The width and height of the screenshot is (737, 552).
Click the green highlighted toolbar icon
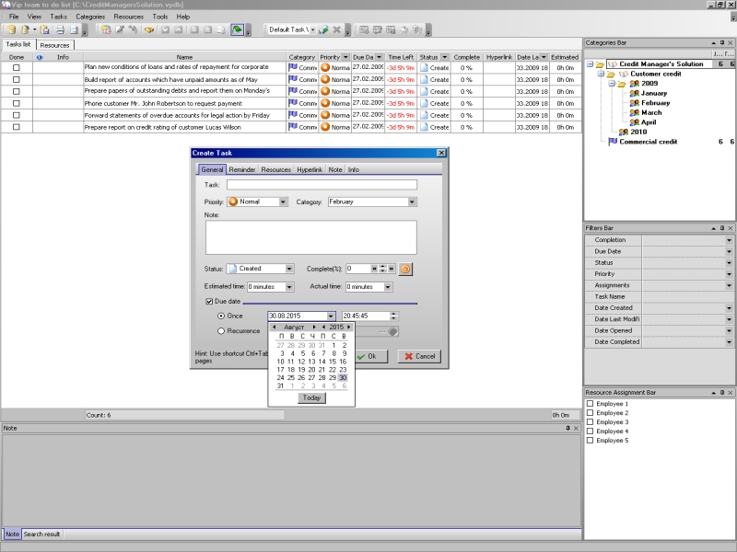[x=237, y=30]
